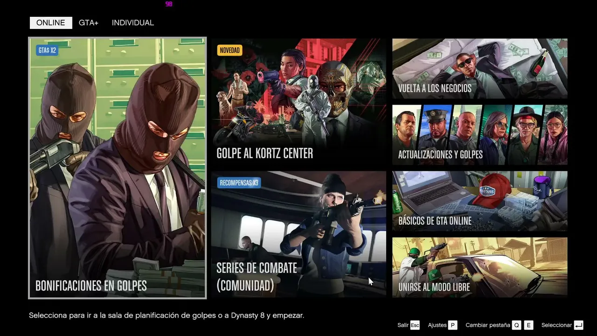The width and height of the screenshot is (597, 336).
Task: Select the Básicos de GTA Online card
Action: [x=480, y=201]
